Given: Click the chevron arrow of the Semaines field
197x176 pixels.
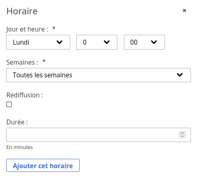Looking at the screenshot, I should coord(180,75).
